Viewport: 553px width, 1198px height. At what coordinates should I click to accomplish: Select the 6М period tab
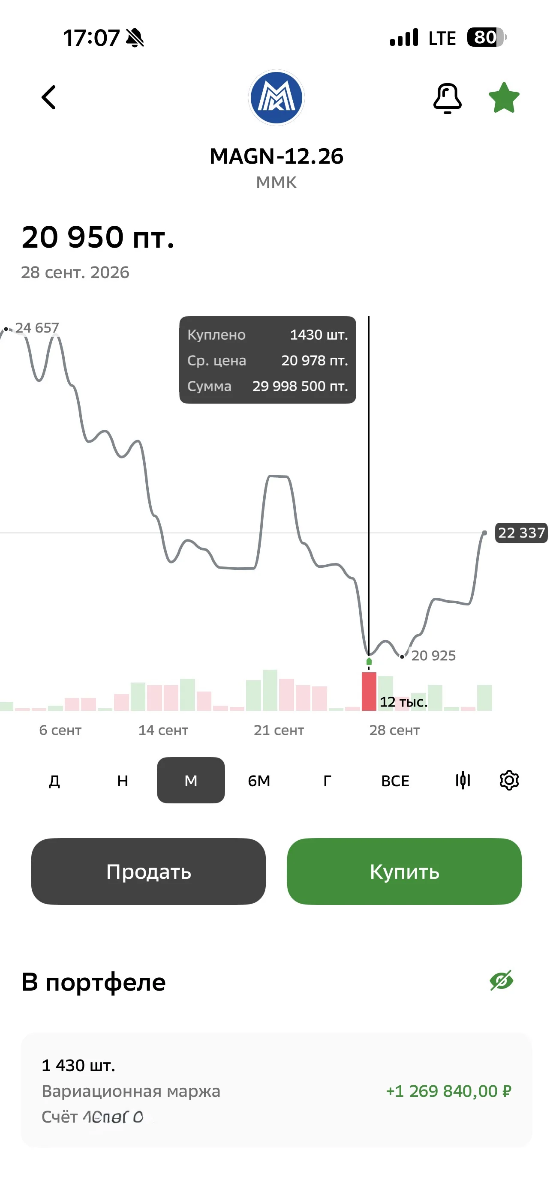tap(259, 780)
